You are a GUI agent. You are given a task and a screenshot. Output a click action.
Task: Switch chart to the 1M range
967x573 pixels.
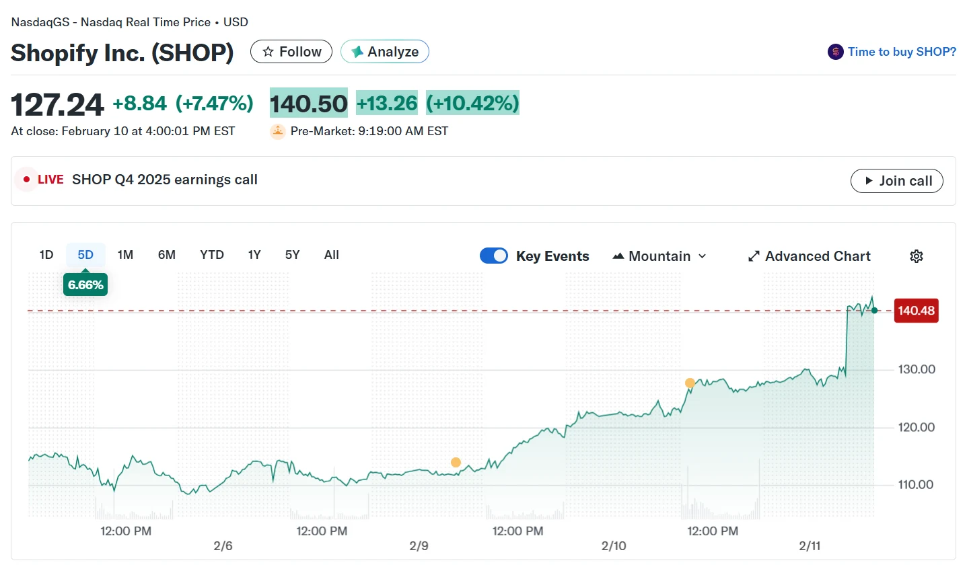coord(125,255)
